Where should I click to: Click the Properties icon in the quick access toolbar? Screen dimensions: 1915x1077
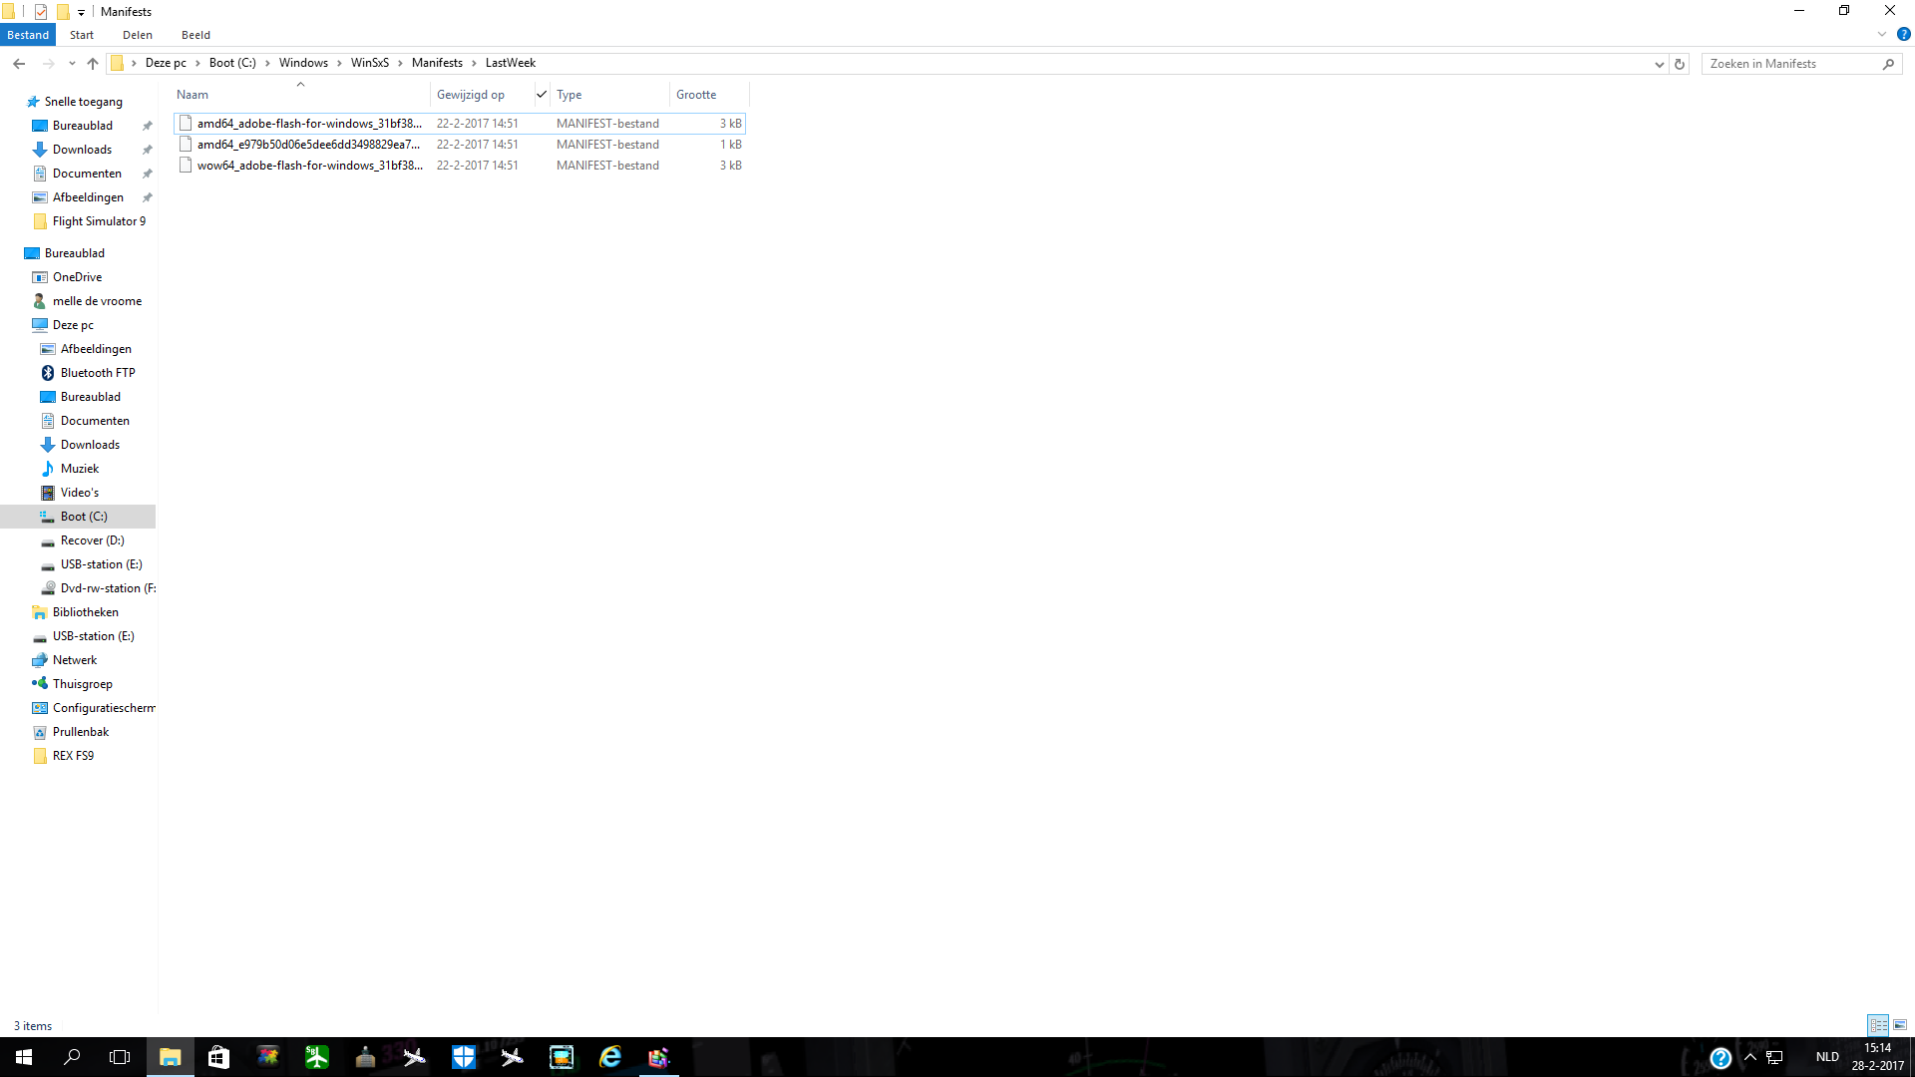point(41,12)
